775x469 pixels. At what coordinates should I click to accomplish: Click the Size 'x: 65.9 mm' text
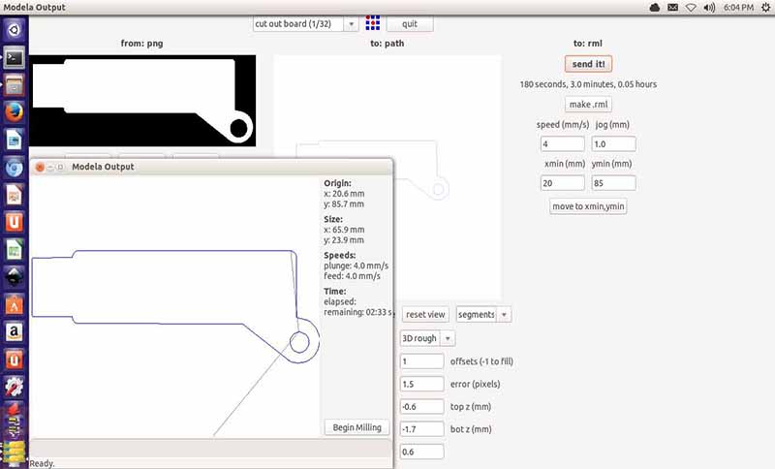coord(344,230)
